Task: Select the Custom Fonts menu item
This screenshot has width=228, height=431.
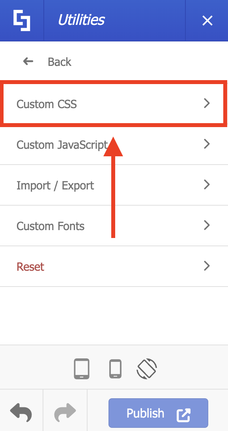Action: [x=50, y=226]
